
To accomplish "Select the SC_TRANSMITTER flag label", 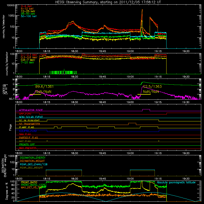I will pos(30,124).
